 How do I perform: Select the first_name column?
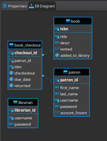click(72, 88)
